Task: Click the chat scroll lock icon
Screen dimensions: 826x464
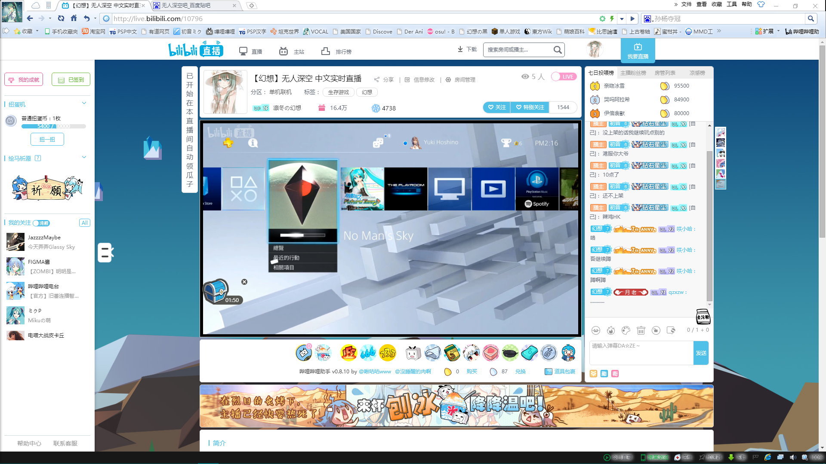Action: point(656,330)
